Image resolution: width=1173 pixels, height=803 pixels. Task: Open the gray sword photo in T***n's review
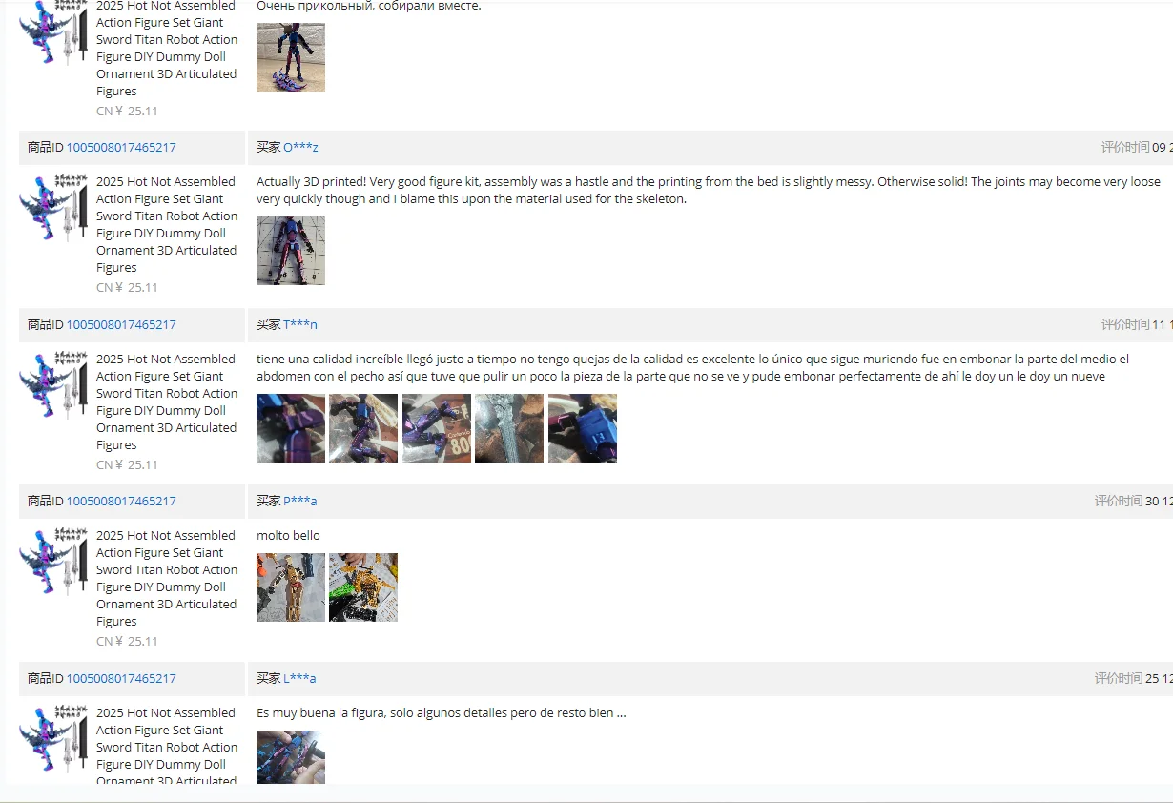coord(509,428)
